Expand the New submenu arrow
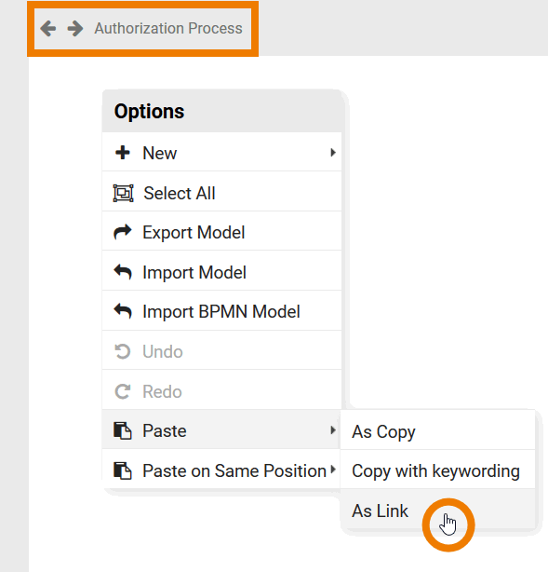The height and width of the screenshot is (572, 548). (x=333, y=153)
